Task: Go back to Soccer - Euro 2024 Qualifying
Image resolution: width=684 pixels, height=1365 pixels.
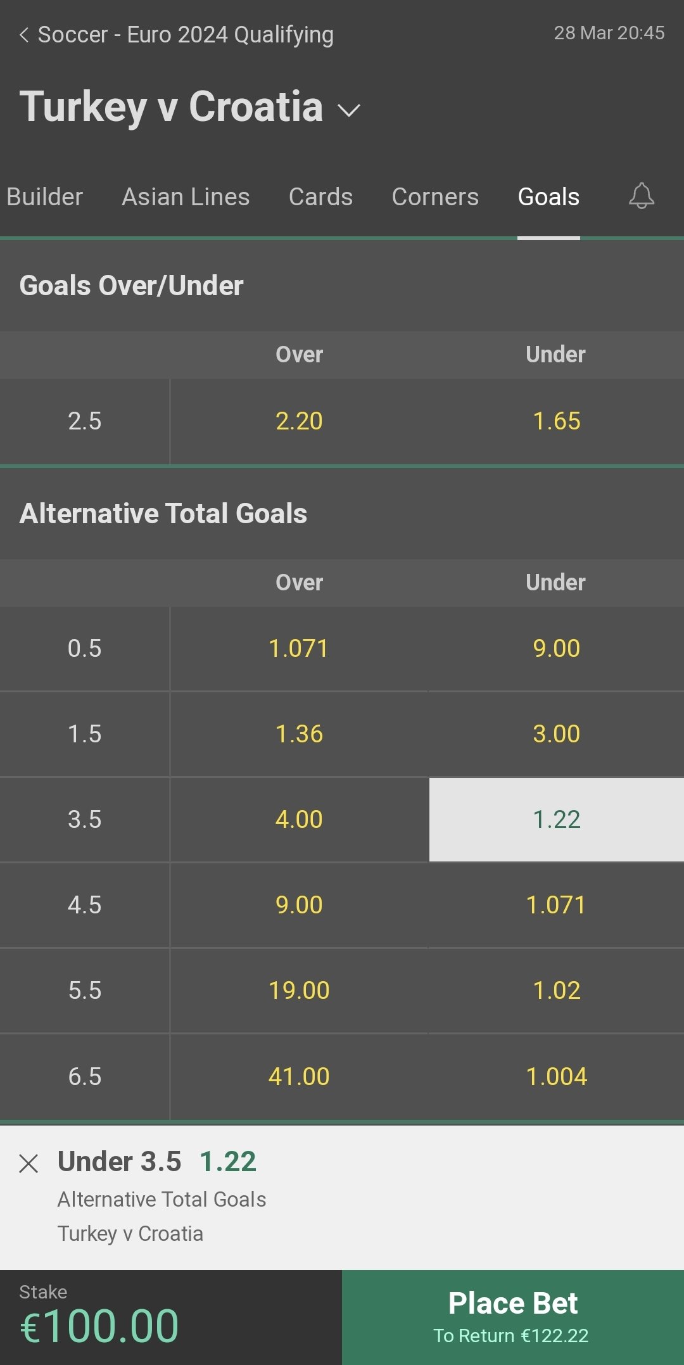Action: click(x=186, y=35)
